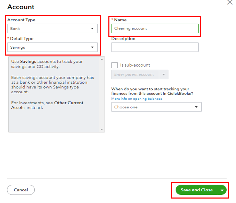Click the Enter parent account field
This screenshot has width=236, height=203.
pos(135,74)
